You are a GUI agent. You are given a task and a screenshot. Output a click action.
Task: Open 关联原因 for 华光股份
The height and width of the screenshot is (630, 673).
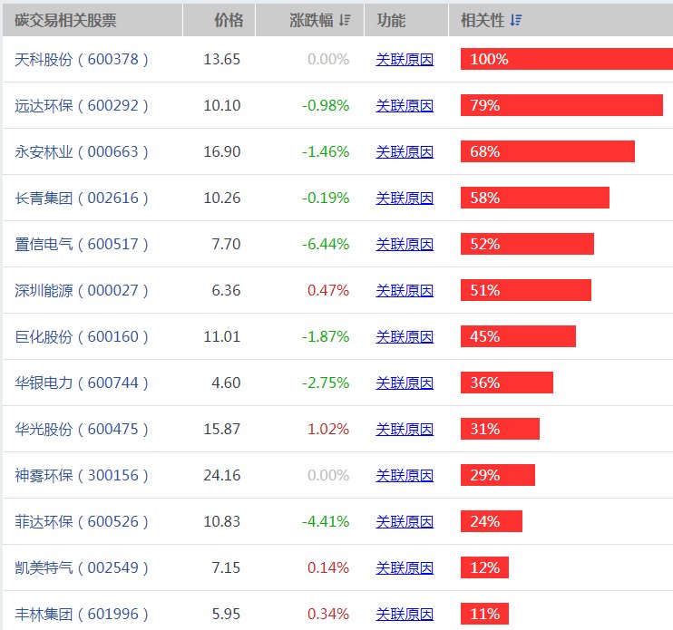405,430
